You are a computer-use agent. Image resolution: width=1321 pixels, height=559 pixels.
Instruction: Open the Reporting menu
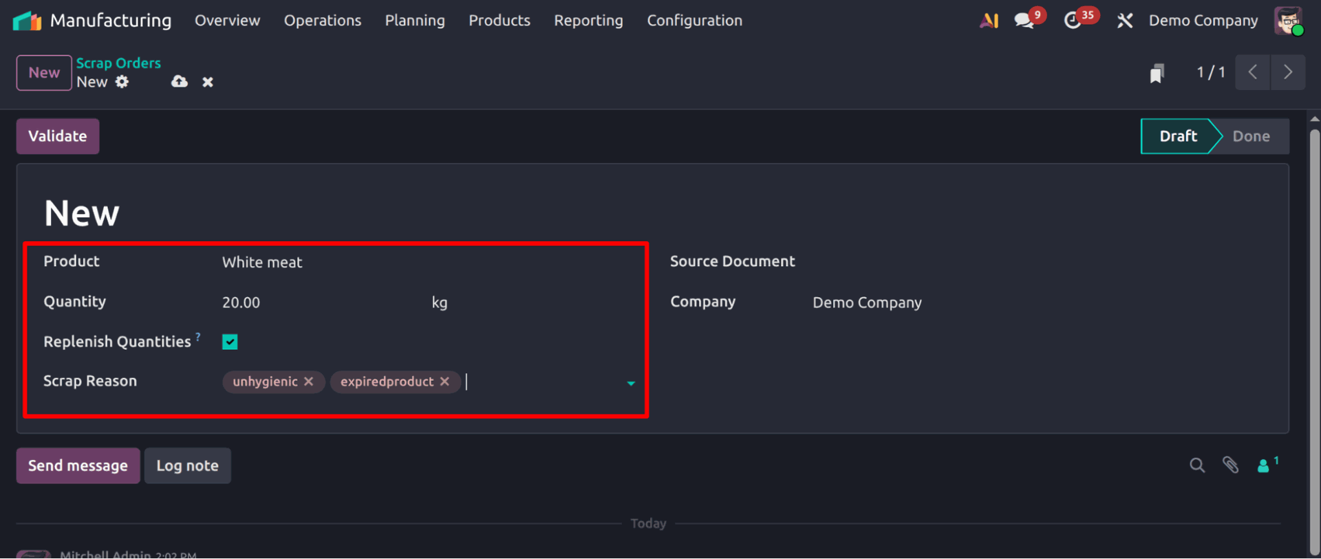(x=588, y=21)
